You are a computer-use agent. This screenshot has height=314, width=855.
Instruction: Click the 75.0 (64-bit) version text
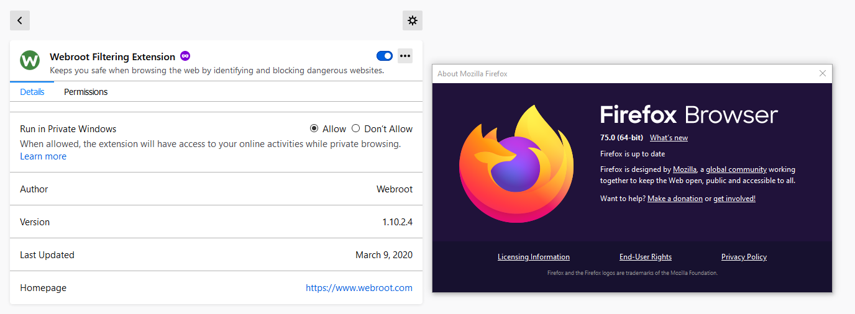(622, 138)
